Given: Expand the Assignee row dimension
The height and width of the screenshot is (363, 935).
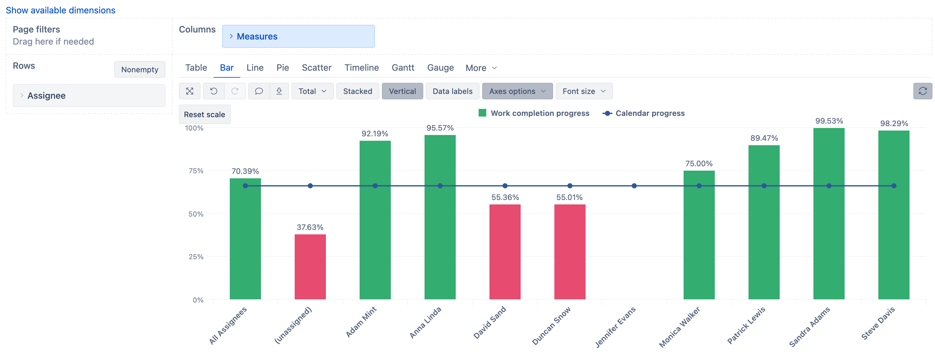Looking at the screenshot, I should (x=22, y=96).
